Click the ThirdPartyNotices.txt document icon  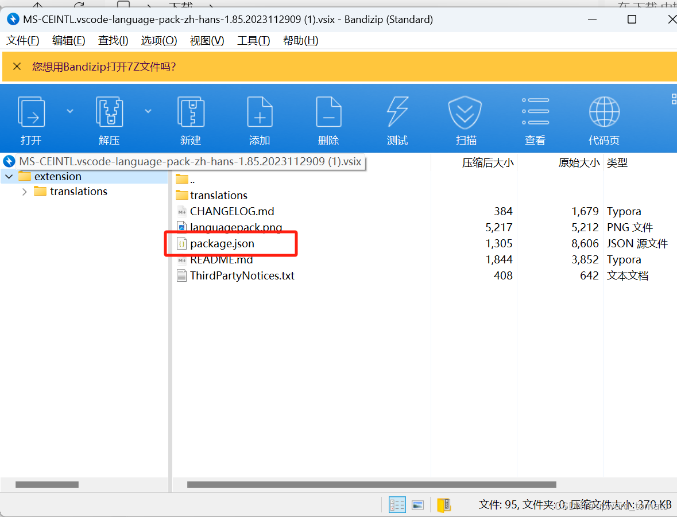point(182,276)
